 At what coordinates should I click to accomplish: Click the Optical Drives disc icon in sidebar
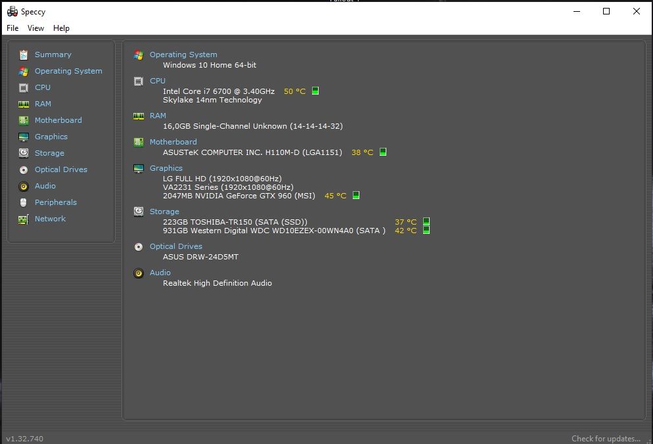click(x=24, y=170)
